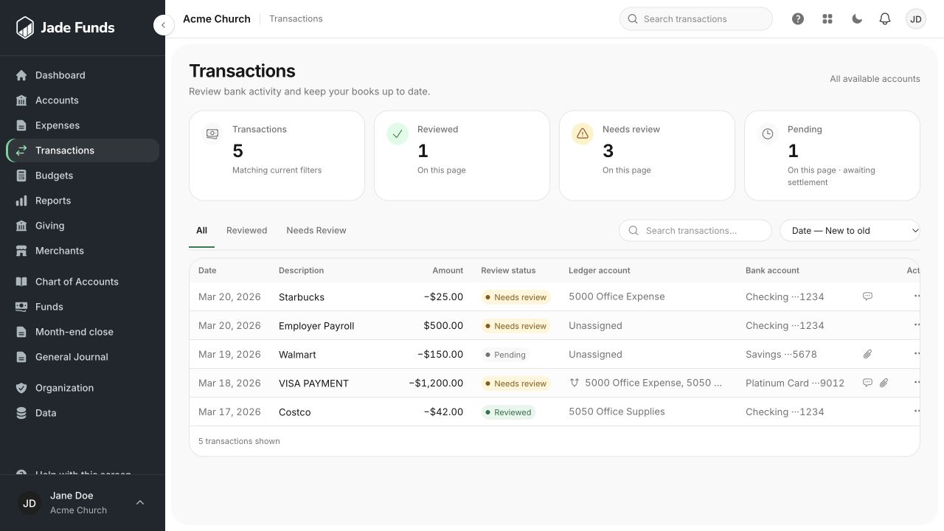Open Reports in the sidebar
The height and width of the screenshot is (531, 944).
[83, 201]
